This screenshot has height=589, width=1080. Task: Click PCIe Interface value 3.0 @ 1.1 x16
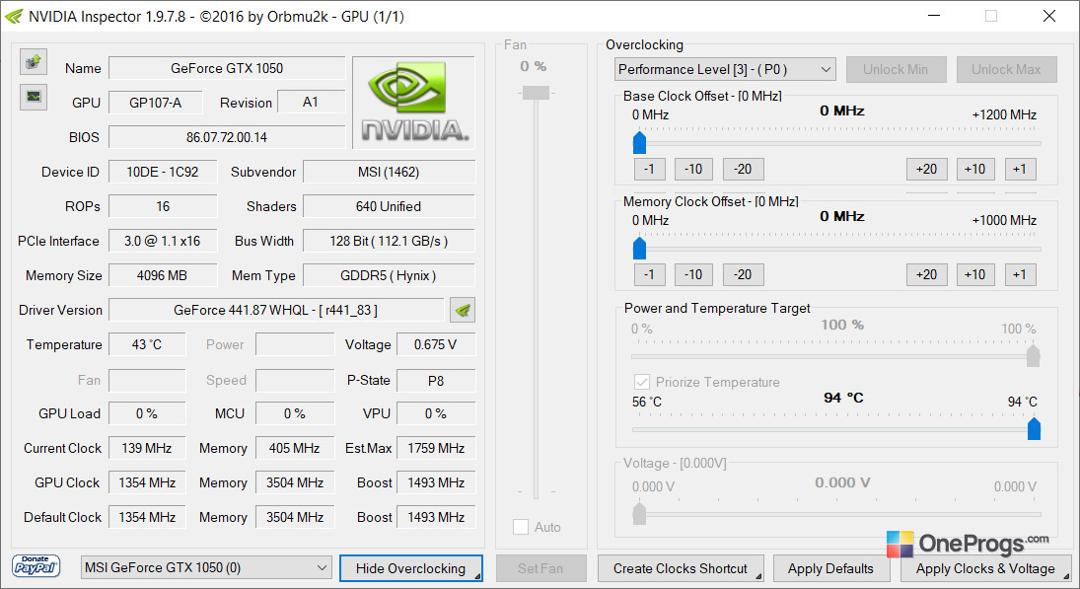(x=163, y=241)
